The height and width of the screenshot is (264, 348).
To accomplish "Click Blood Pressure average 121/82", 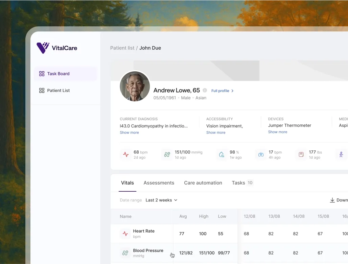I will 186,253.
